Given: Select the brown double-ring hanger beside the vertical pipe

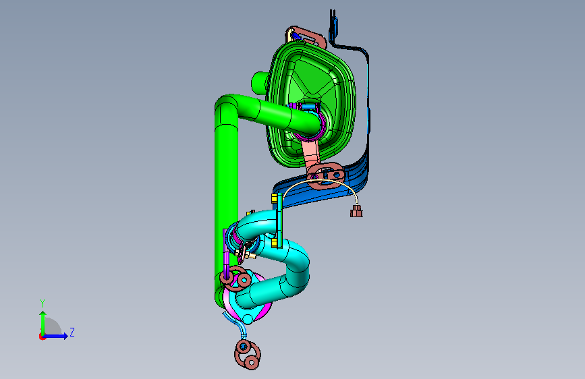Looking at the screenshot, I should [235, 278].
